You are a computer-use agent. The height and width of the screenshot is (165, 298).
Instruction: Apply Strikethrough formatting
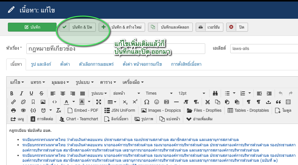(x=41, y=93)
